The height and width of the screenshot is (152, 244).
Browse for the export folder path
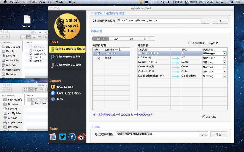pos(204,134)
